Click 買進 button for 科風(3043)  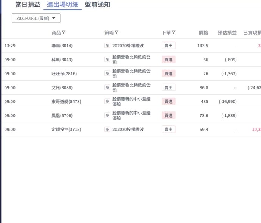(168, 60)
